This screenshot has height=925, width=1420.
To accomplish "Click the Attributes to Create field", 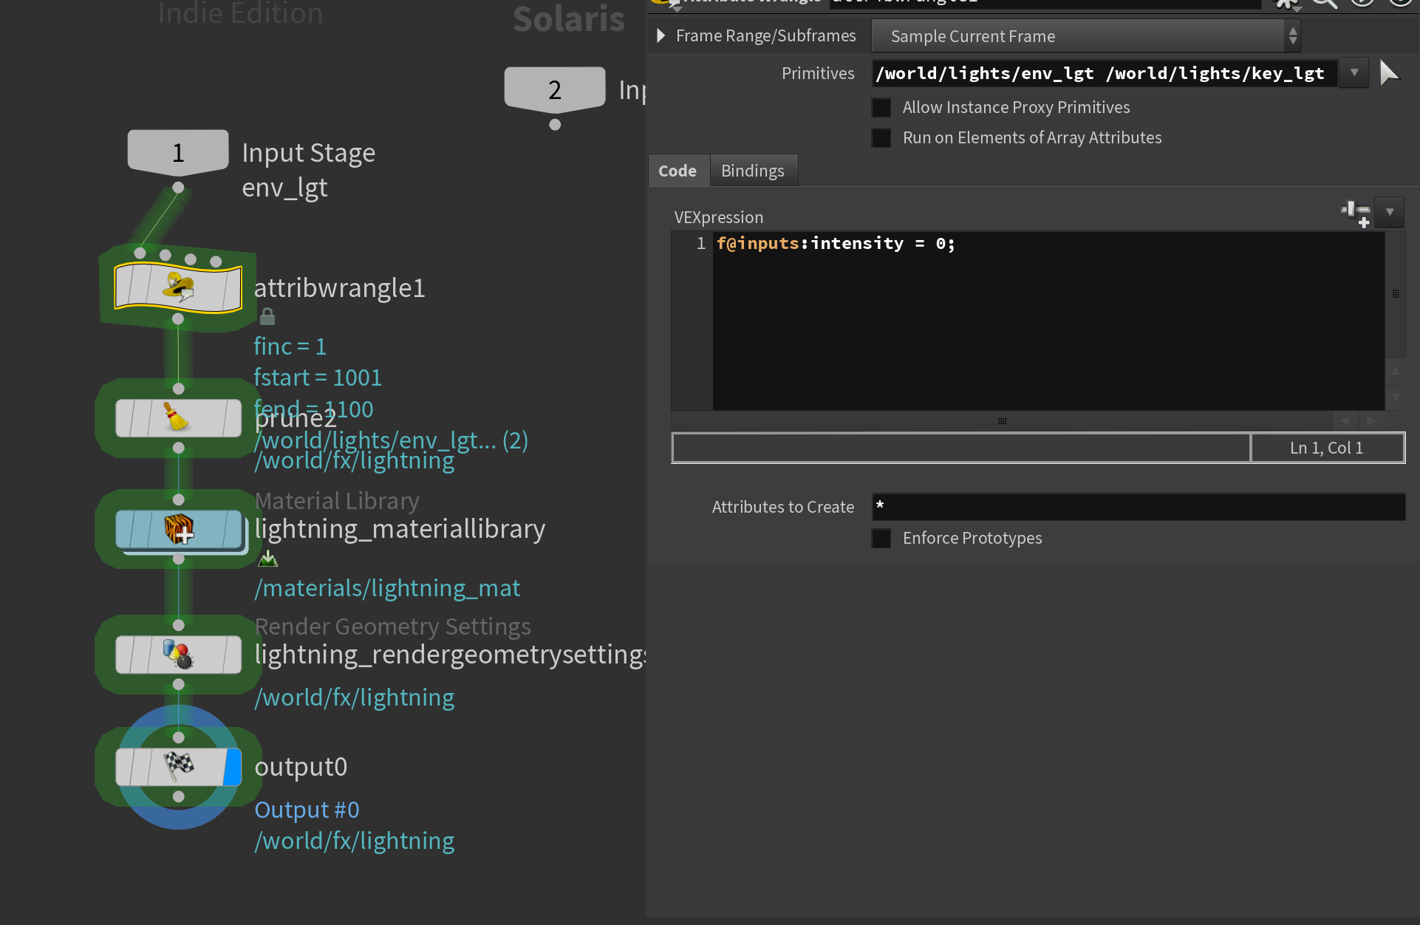I will [1138, 507].
